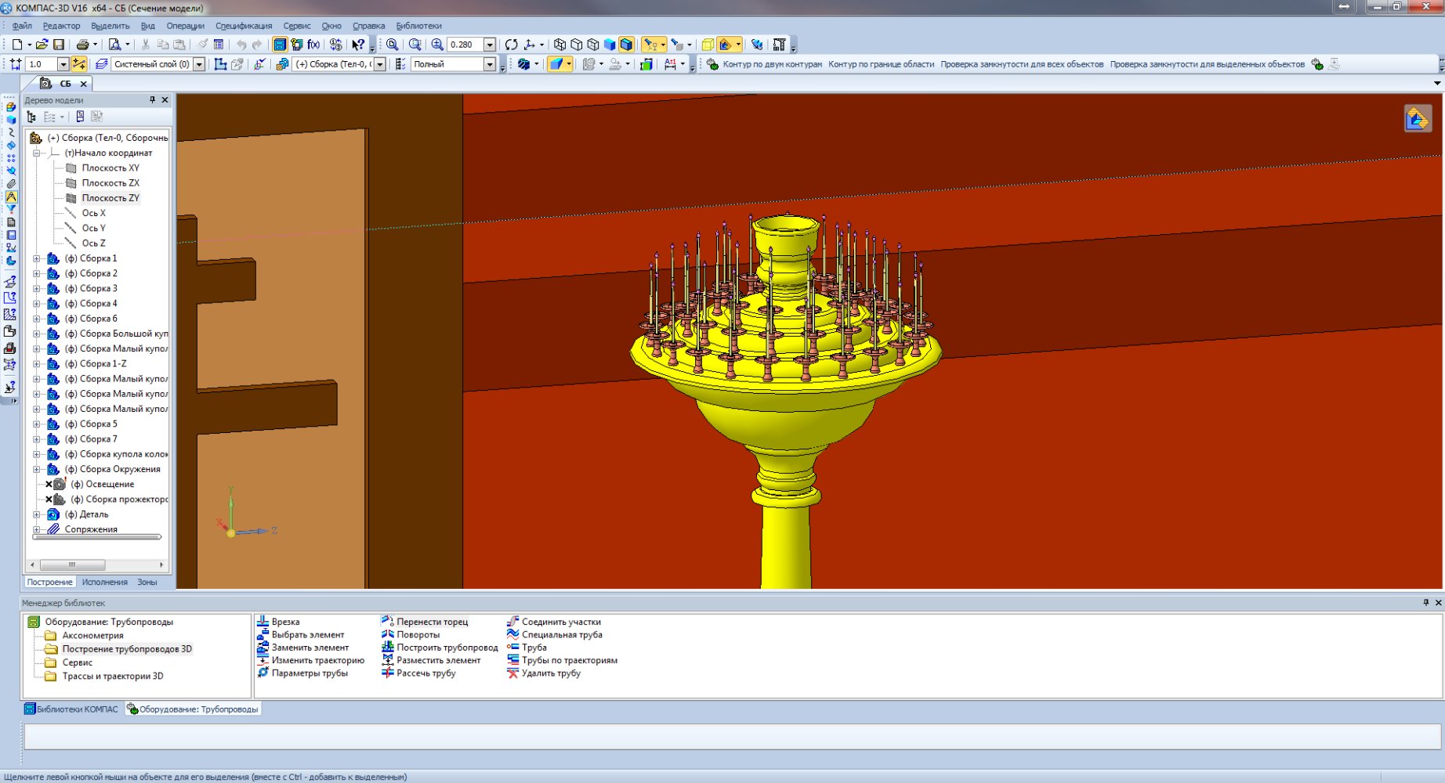Click the Rotate view icon
Image resolution: width=1445 pixels, height=783 pixels.
(x=511, y=45)
